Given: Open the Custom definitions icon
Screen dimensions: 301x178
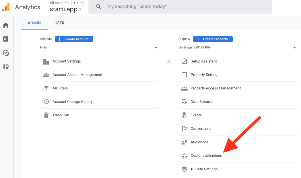Looking at the screenshot, I should point(184,155).
